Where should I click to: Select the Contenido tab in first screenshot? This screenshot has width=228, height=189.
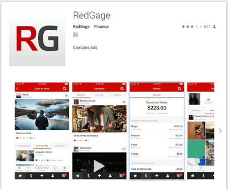(x=42, y=146)
